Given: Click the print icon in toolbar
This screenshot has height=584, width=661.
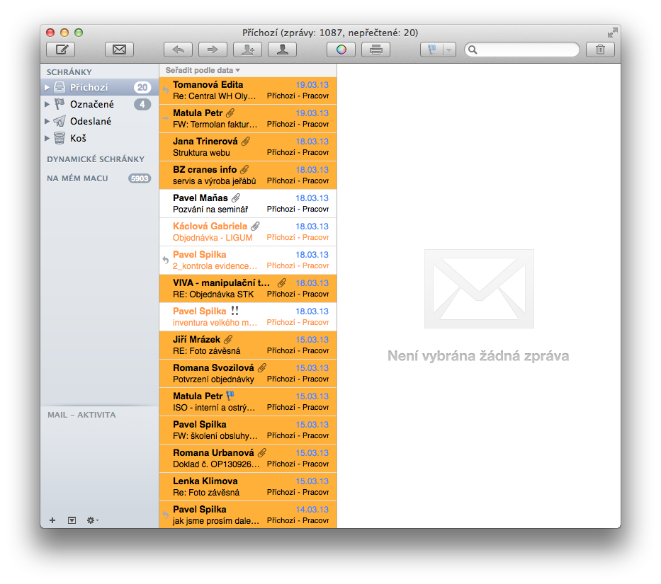Looking at the screenshot, I should [375, 50].
